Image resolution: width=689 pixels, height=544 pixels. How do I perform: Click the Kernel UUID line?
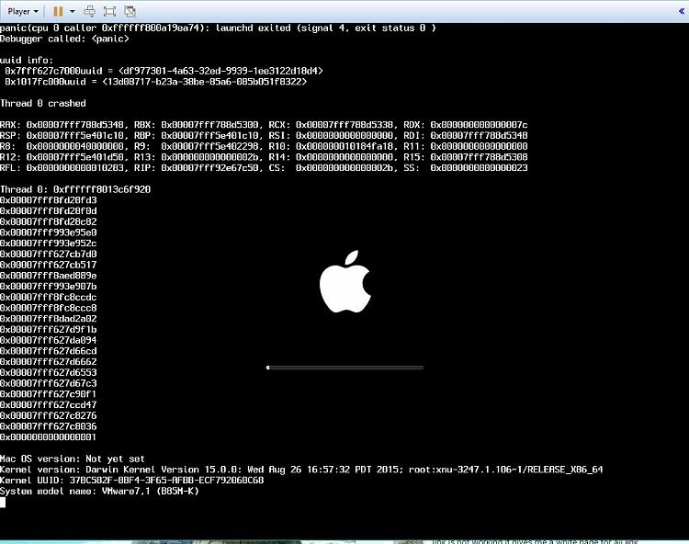point(131,481)
